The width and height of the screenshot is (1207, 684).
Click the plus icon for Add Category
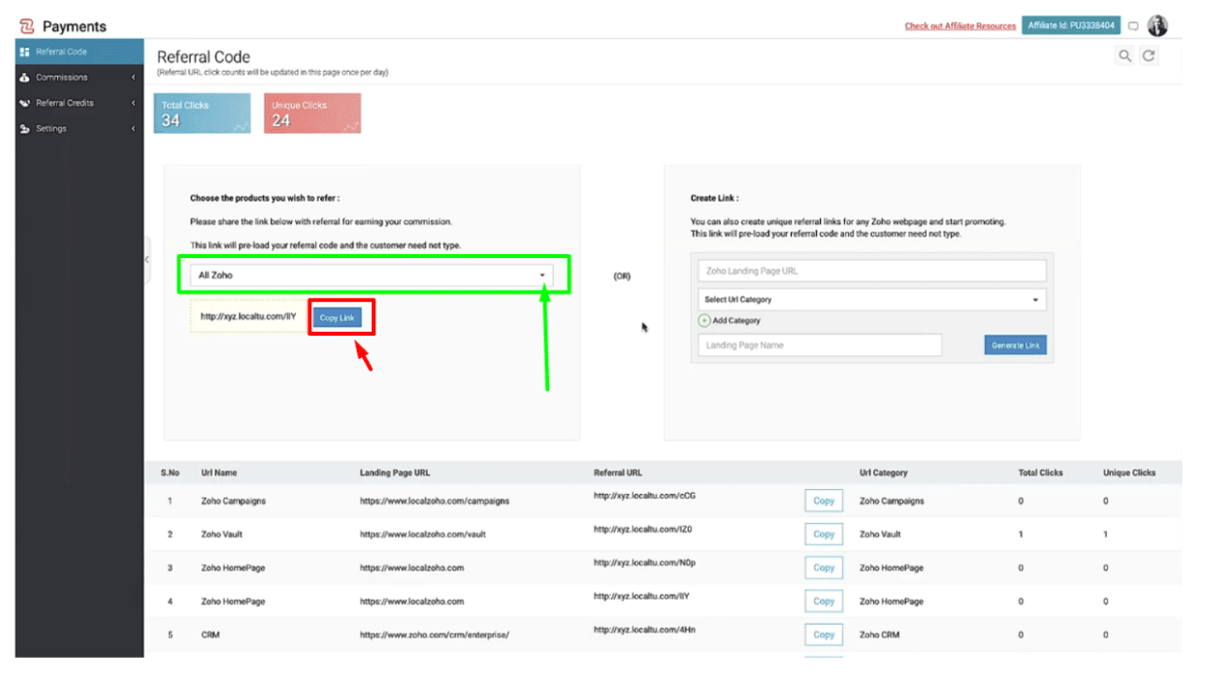click(x=704, y=320)
